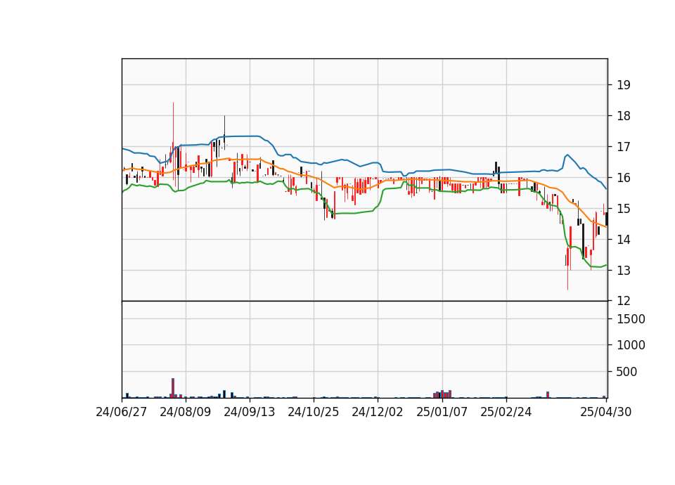Click the 25/01/07 date label
675x485 pixels.
pyautogui.click(x=442, y=412)
